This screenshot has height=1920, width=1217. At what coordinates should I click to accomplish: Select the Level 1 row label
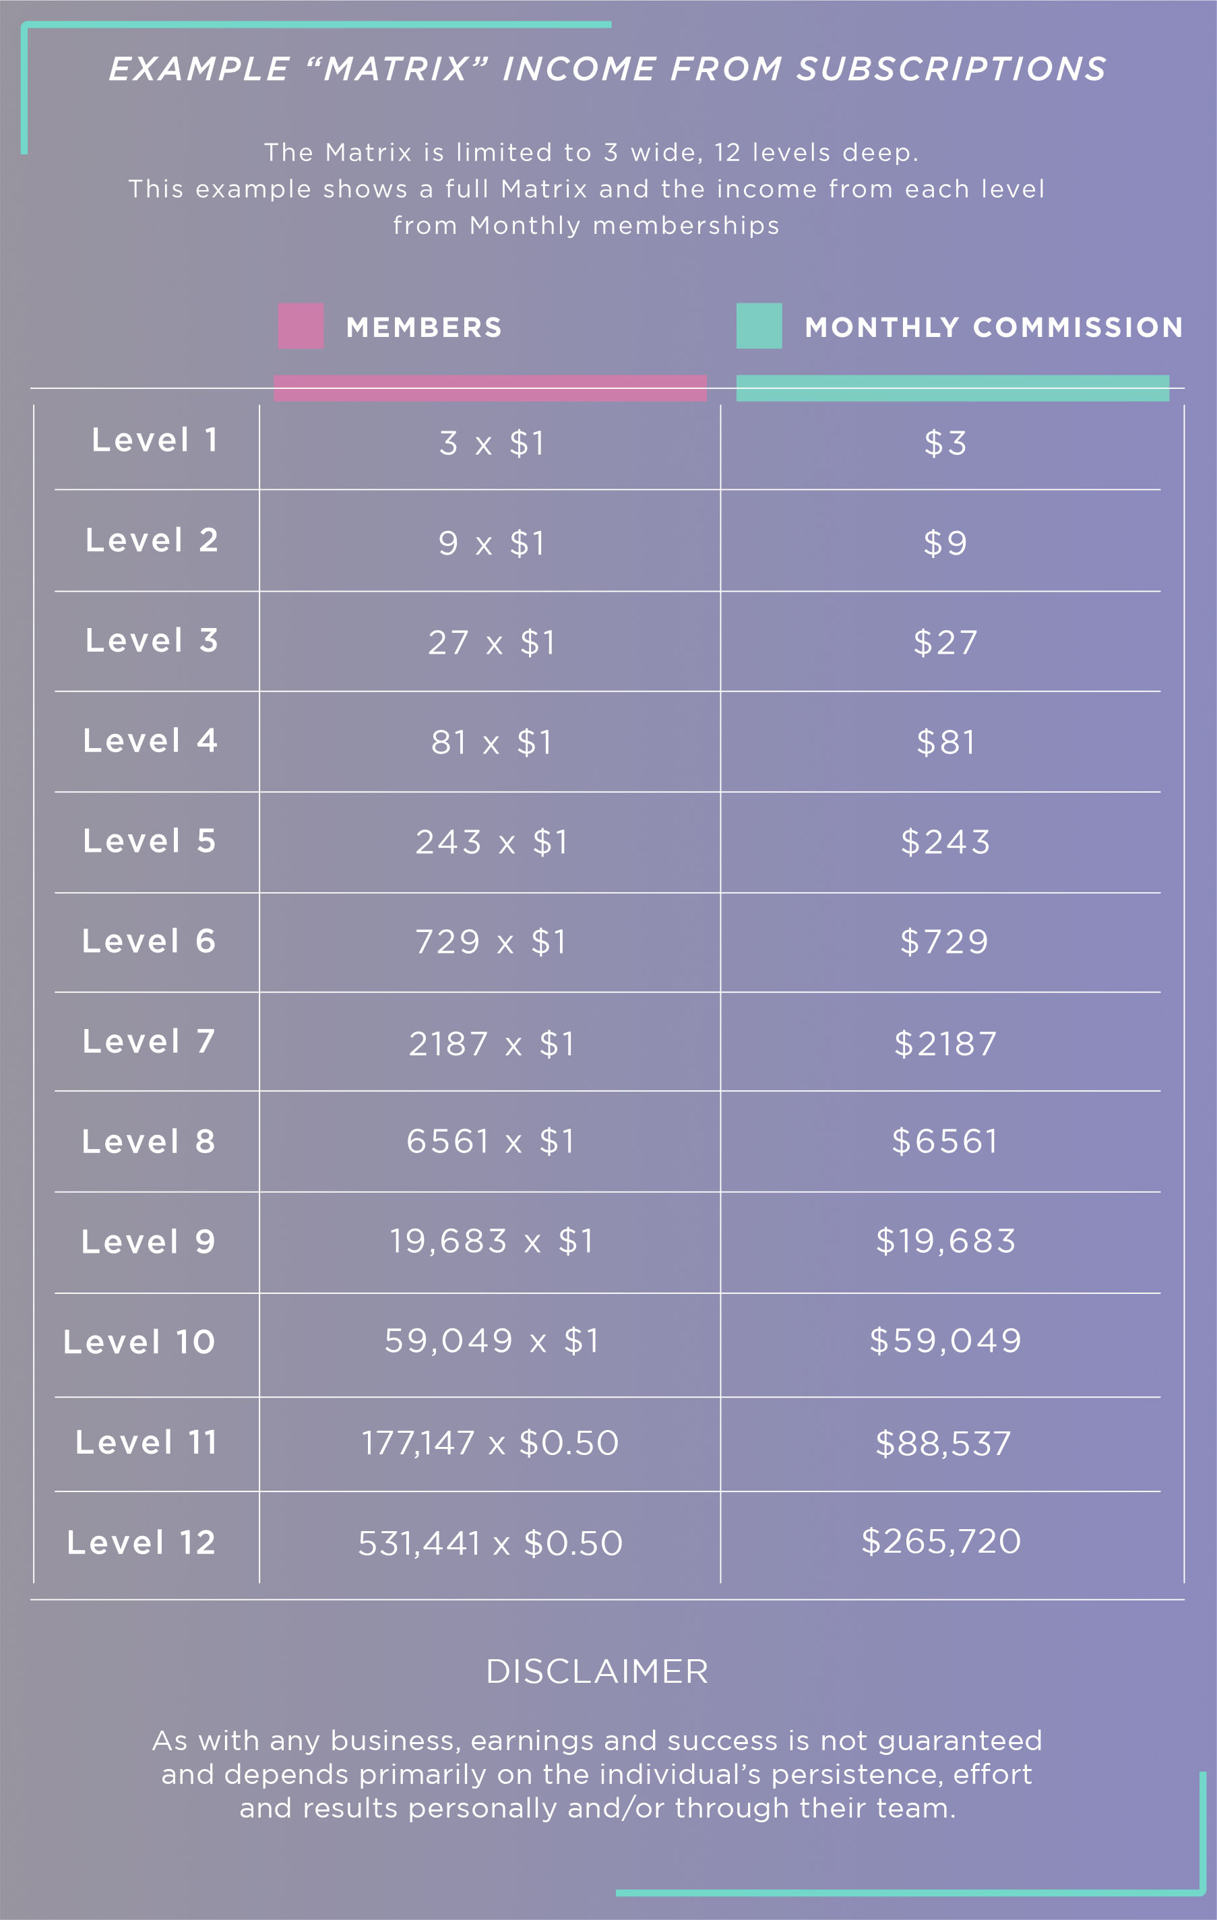pos(155,440)
